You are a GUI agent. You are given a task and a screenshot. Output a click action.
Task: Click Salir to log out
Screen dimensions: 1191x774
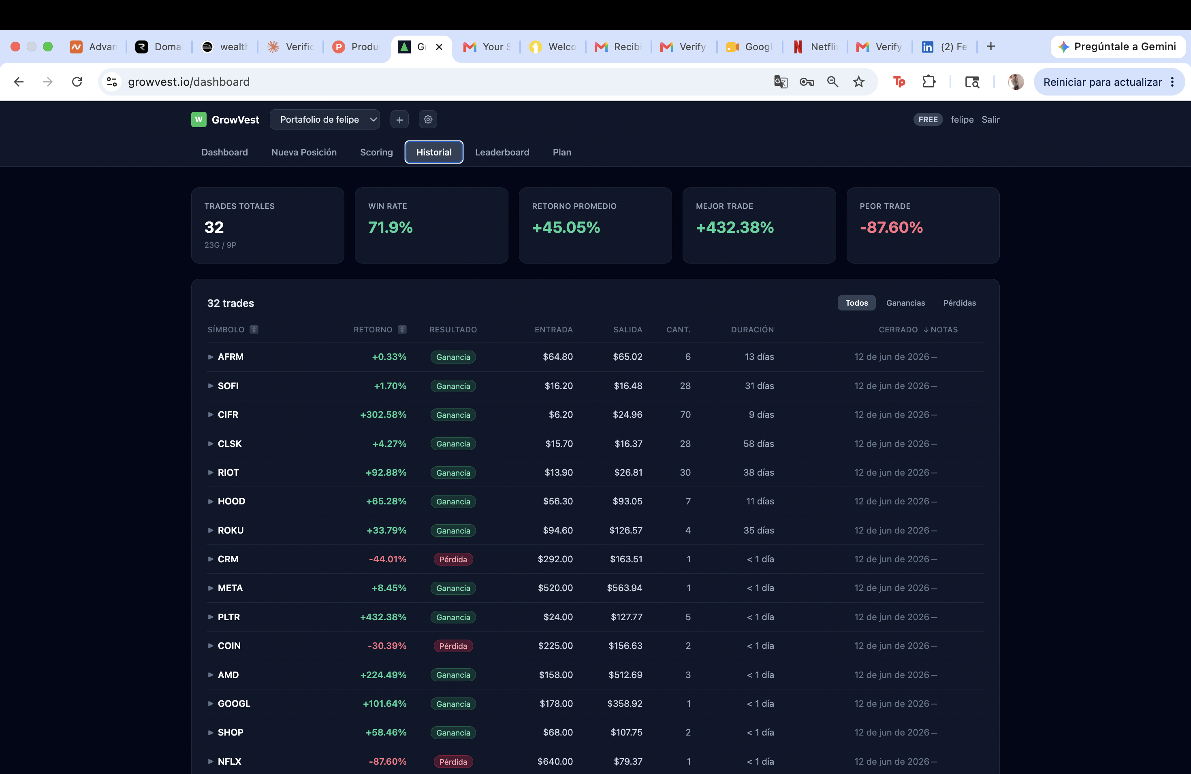pyautogui.click(x=990, y=119)
